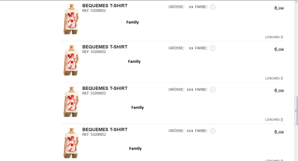This screenshot has height=161, width=298.
Task: Click the trash icon for the first T-shirt
Action: (282, 37)
